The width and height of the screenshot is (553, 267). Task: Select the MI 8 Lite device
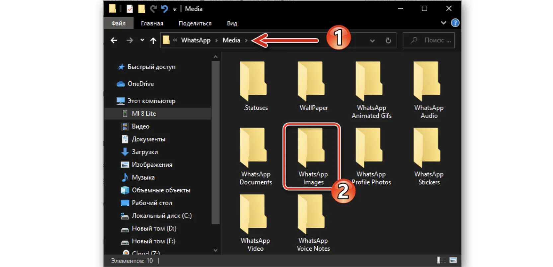pos(158,114)
